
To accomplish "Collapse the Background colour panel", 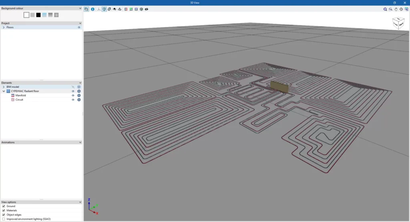I will 80,8.
